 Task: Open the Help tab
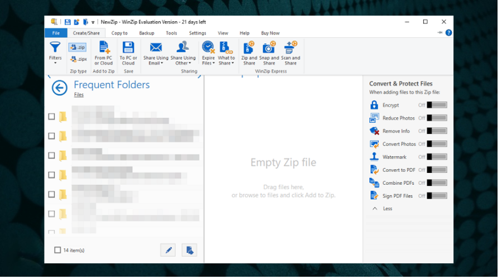(244, 33)
